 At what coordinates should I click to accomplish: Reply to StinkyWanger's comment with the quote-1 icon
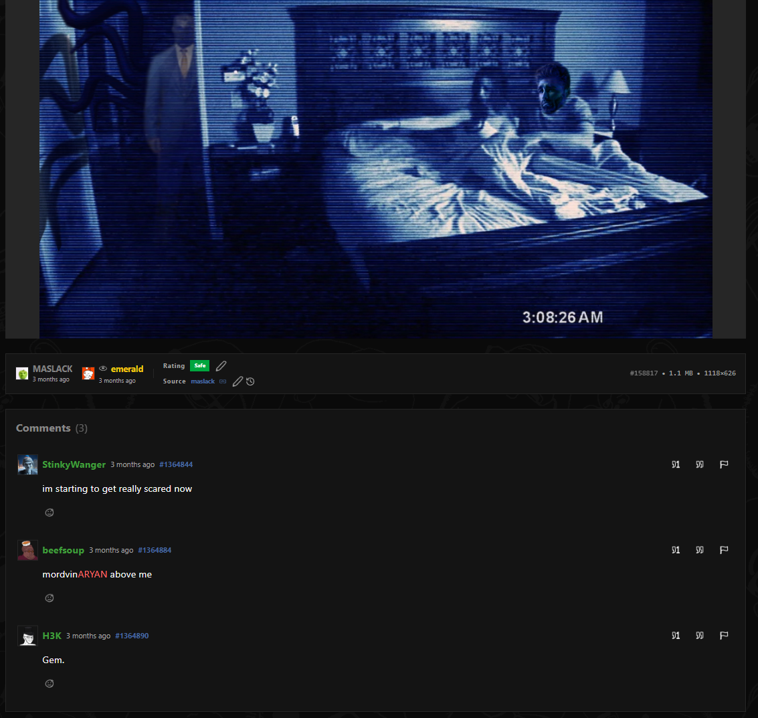(676, 464)
